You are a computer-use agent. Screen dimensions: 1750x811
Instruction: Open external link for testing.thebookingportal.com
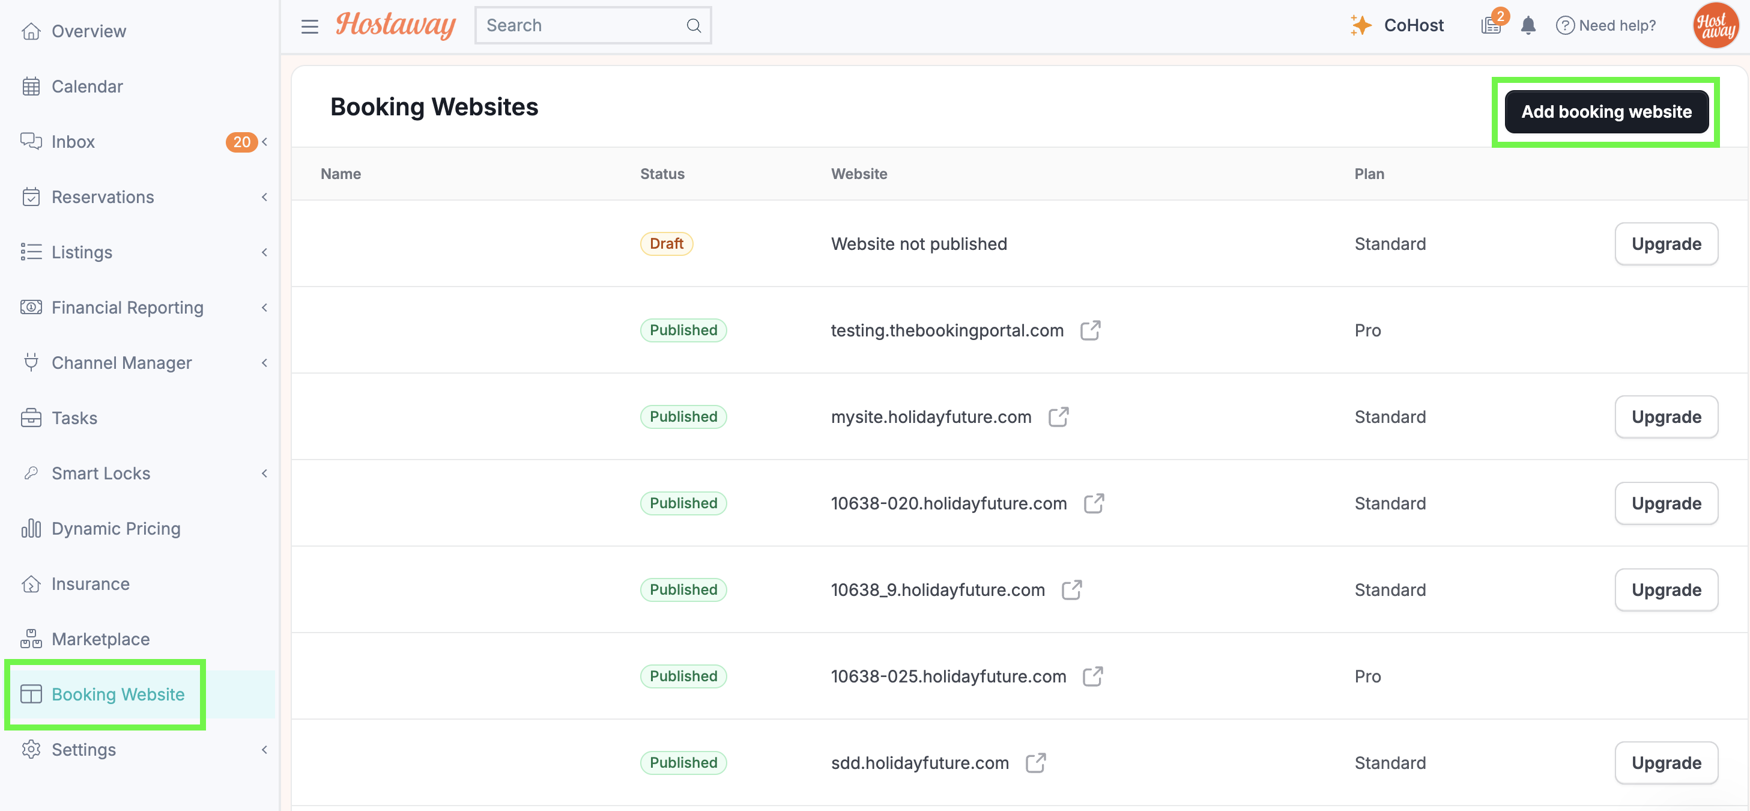pyautogui.click(x=1091, y=330)
